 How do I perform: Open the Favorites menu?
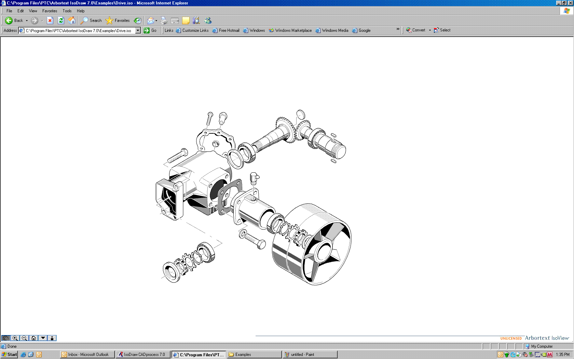(50, 11)
